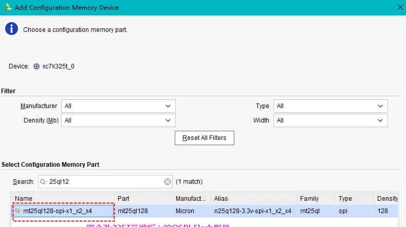The image size is (406, 227).
Task: Click the Density column header
Action: (x=389, y=199)
